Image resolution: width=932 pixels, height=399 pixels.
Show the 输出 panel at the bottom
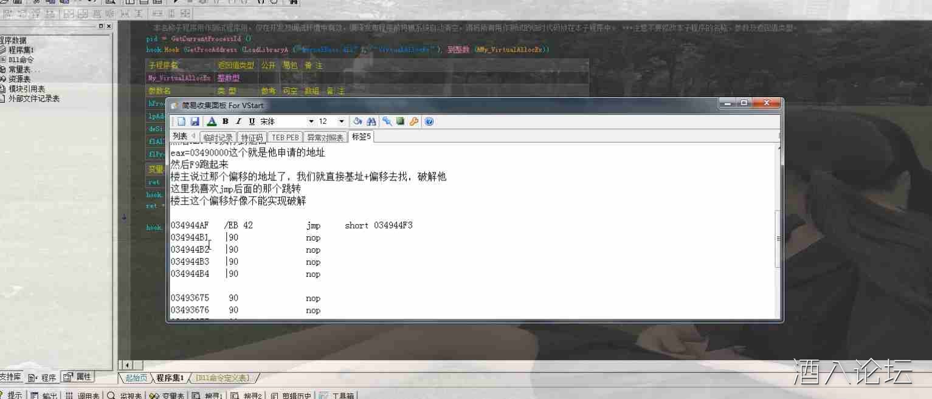(44, 394)
